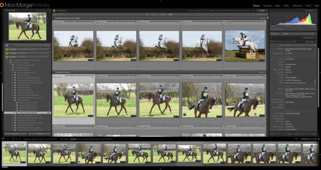The image size is (321, 170).
Task: Click the Publish button above the grid
Action: [x=262, y=11]
